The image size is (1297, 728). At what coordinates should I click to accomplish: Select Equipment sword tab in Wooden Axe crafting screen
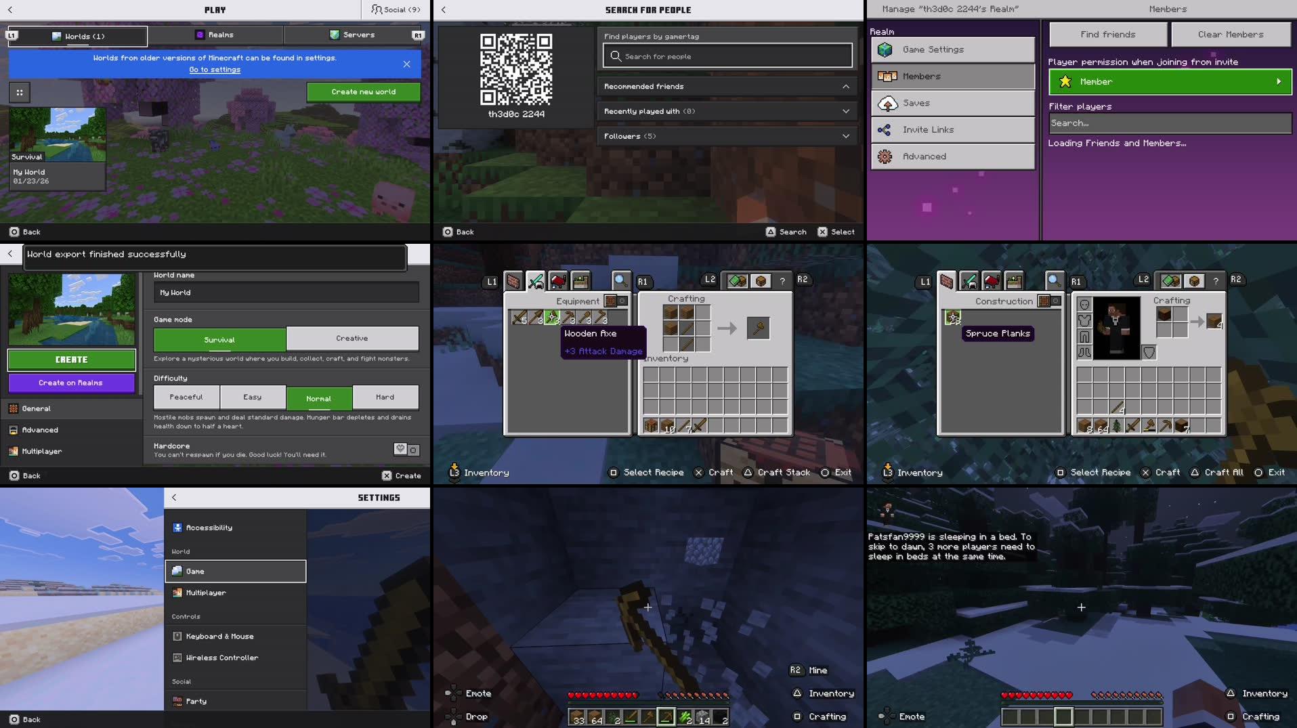click(x=536, y=281)
